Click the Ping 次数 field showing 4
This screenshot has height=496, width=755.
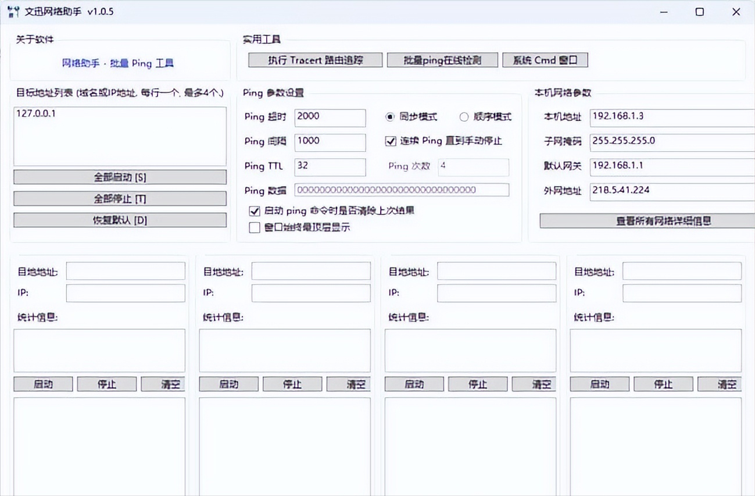(x=474, y=167)
